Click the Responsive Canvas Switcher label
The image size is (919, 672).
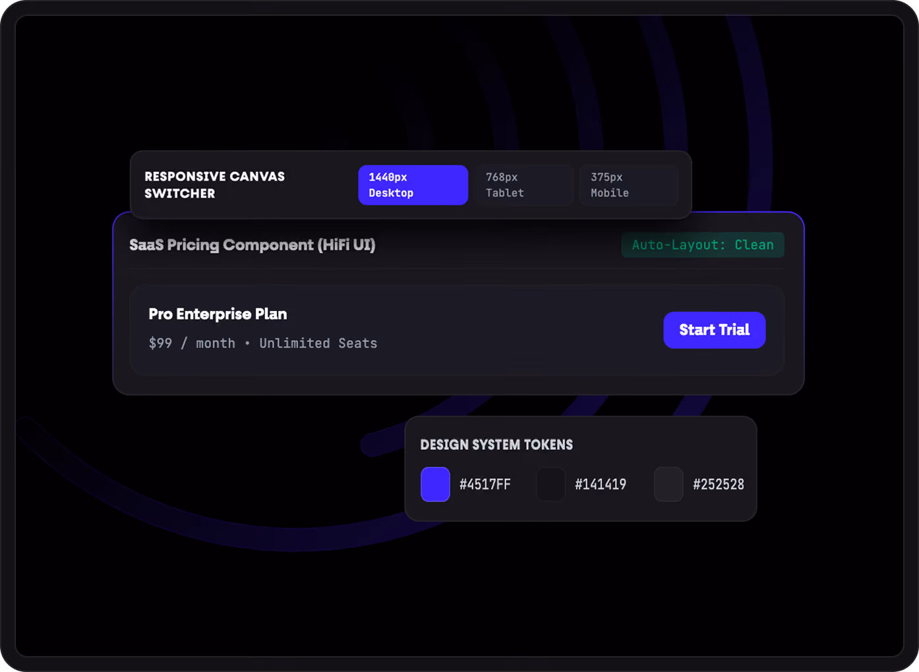point(215,185)
